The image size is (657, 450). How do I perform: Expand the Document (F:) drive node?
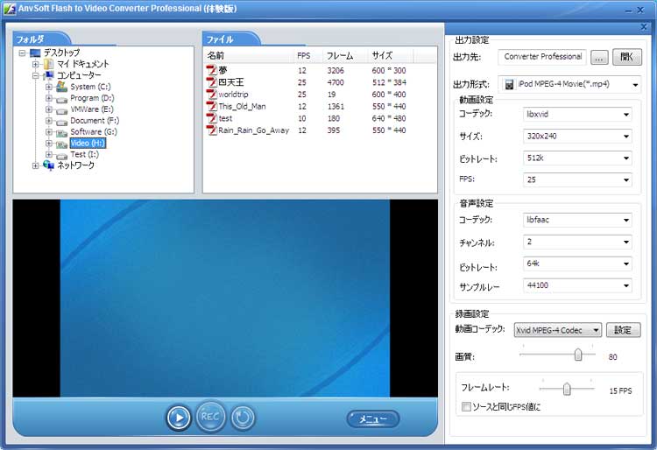(x=48, y=121)
